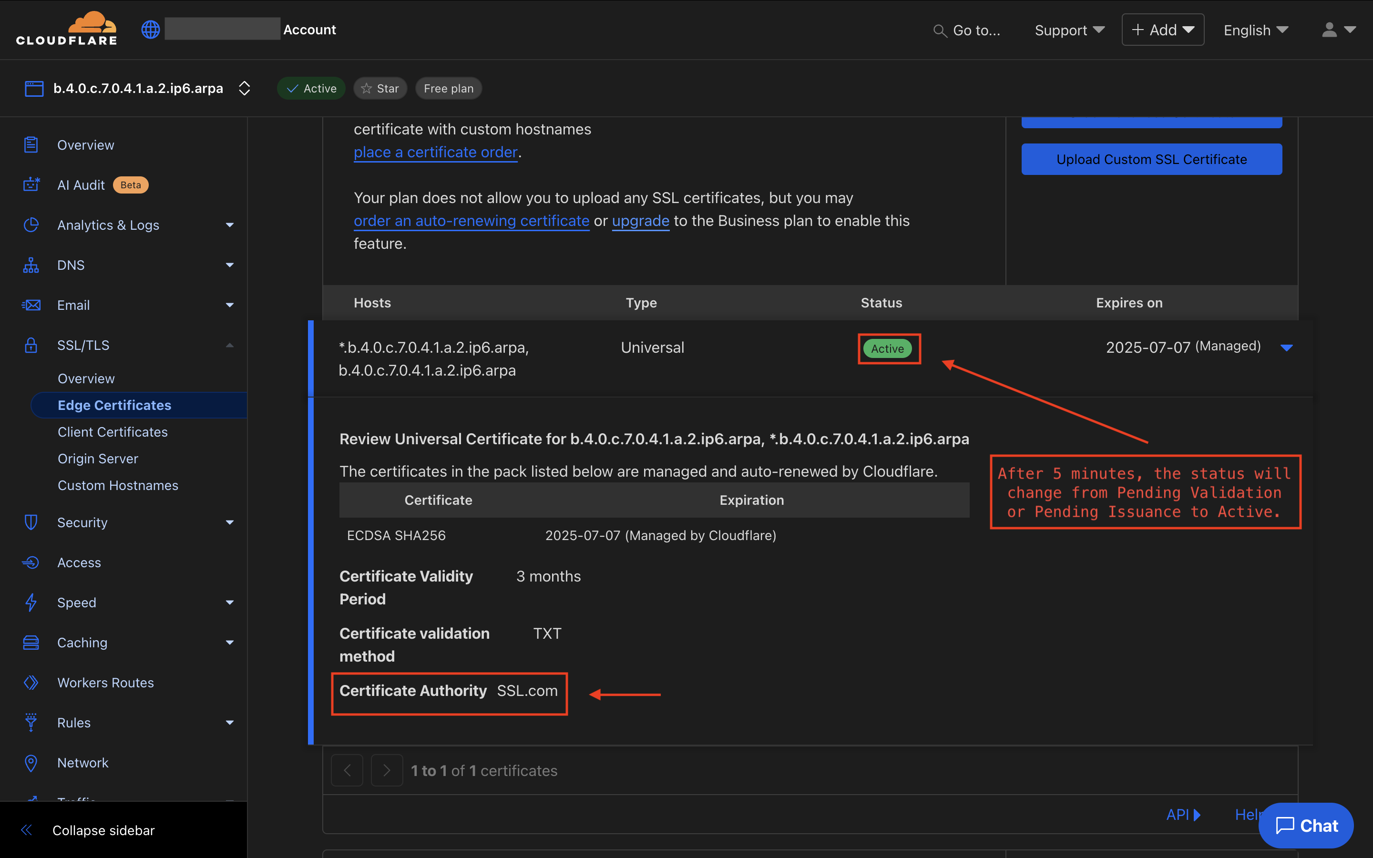Click the Chat speech bubble icon
Image resolution: width=1373 pixels, height=858 pixels.
[1284, 826]
